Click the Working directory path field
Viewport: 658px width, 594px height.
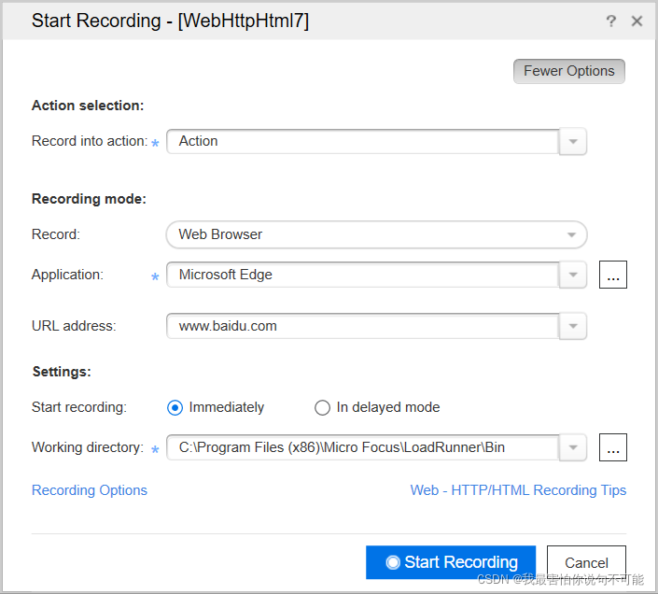coord(362,447)
